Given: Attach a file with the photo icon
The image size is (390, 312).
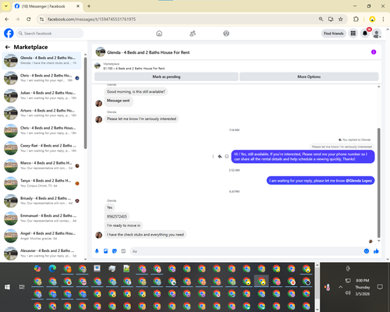Looking at the screenshot, I should tap(106, 251).
